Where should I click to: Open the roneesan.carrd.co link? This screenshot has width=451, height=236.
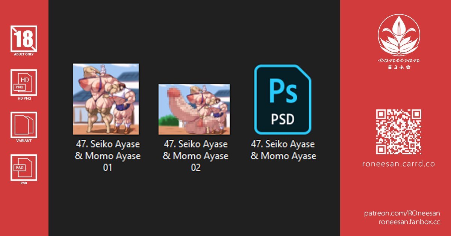399,164
